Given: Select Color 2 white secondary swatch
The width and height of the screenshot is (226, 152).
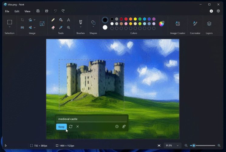Looking at the screenshot, I should 105,27.
